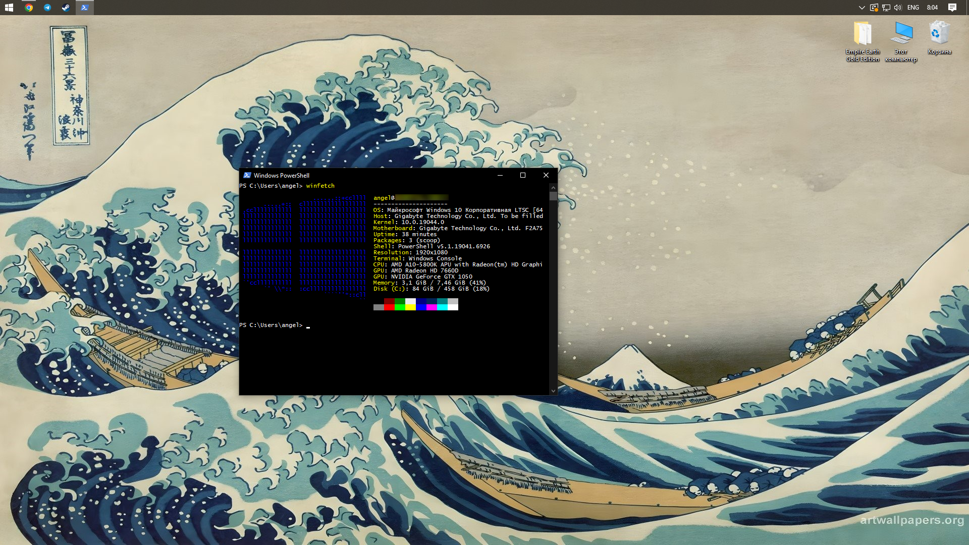The width and height of the screenshot is (969, 545).
Task: Open the PowerShell window system menu icon
Action: tap(247, 176)
